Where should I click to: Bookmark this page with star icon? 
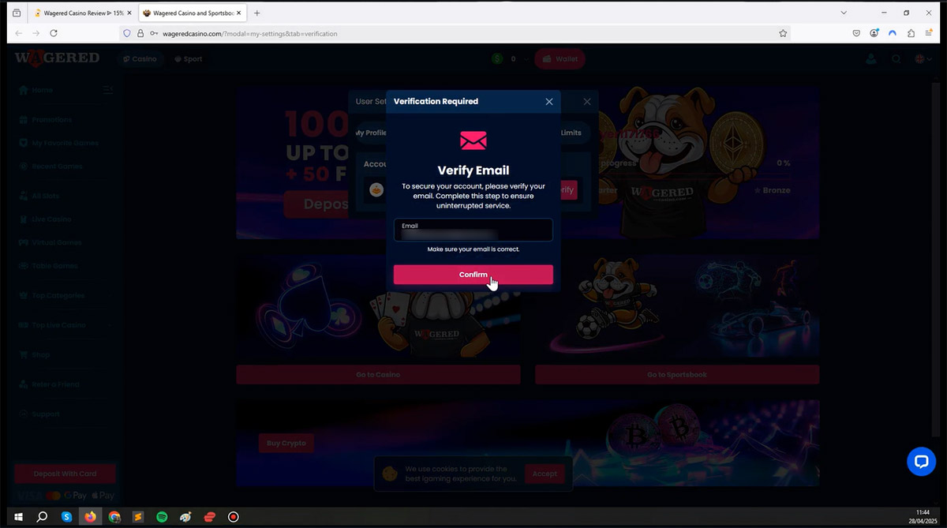click(783, 33)
